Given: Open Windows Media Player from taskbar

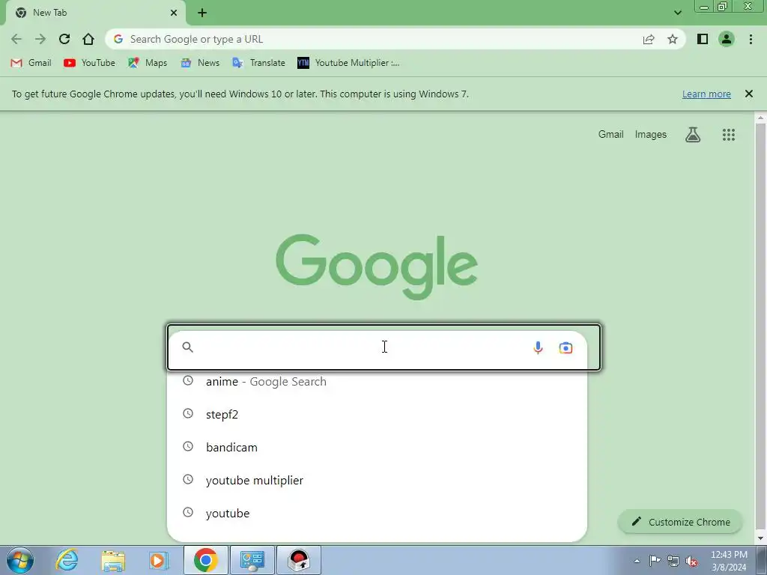Looking at the screenshot, I should click(159, 560).
